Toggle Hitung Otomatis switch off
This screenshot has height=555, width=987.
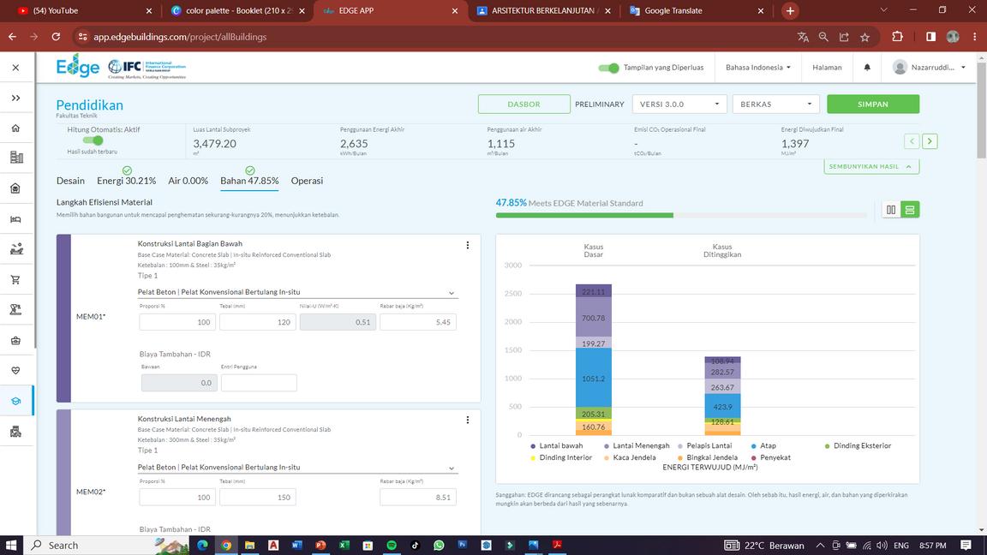click(93, 140)
